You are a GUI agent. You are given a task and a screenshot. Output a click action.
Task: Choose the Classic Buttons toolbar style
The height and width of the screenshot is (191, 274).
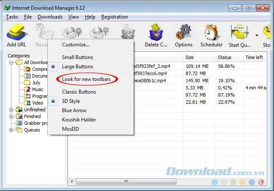[79, 92]
